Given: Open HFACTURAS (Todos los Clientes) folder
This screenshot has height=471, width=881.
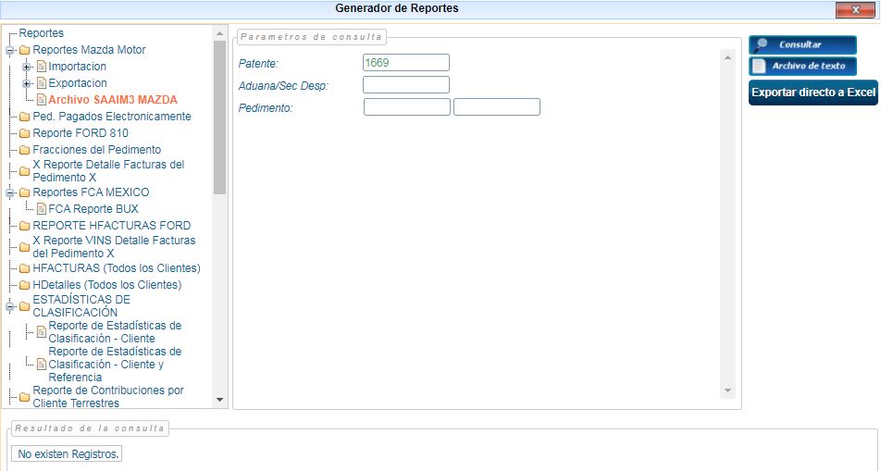Looking at the screenshot, I should coord(117,268).
